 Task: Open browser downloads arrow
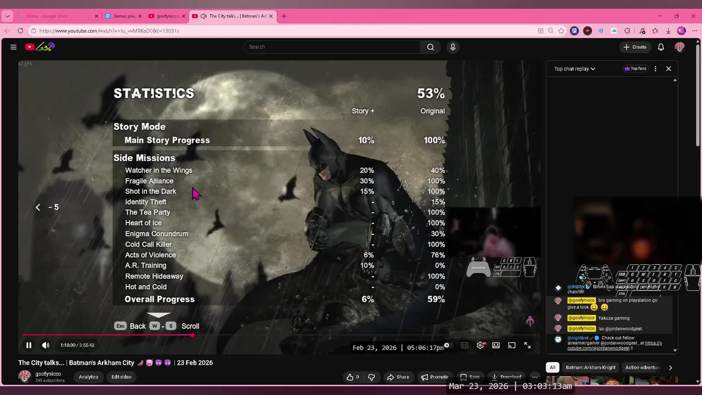pyautogui.click(x=668, y=31)
